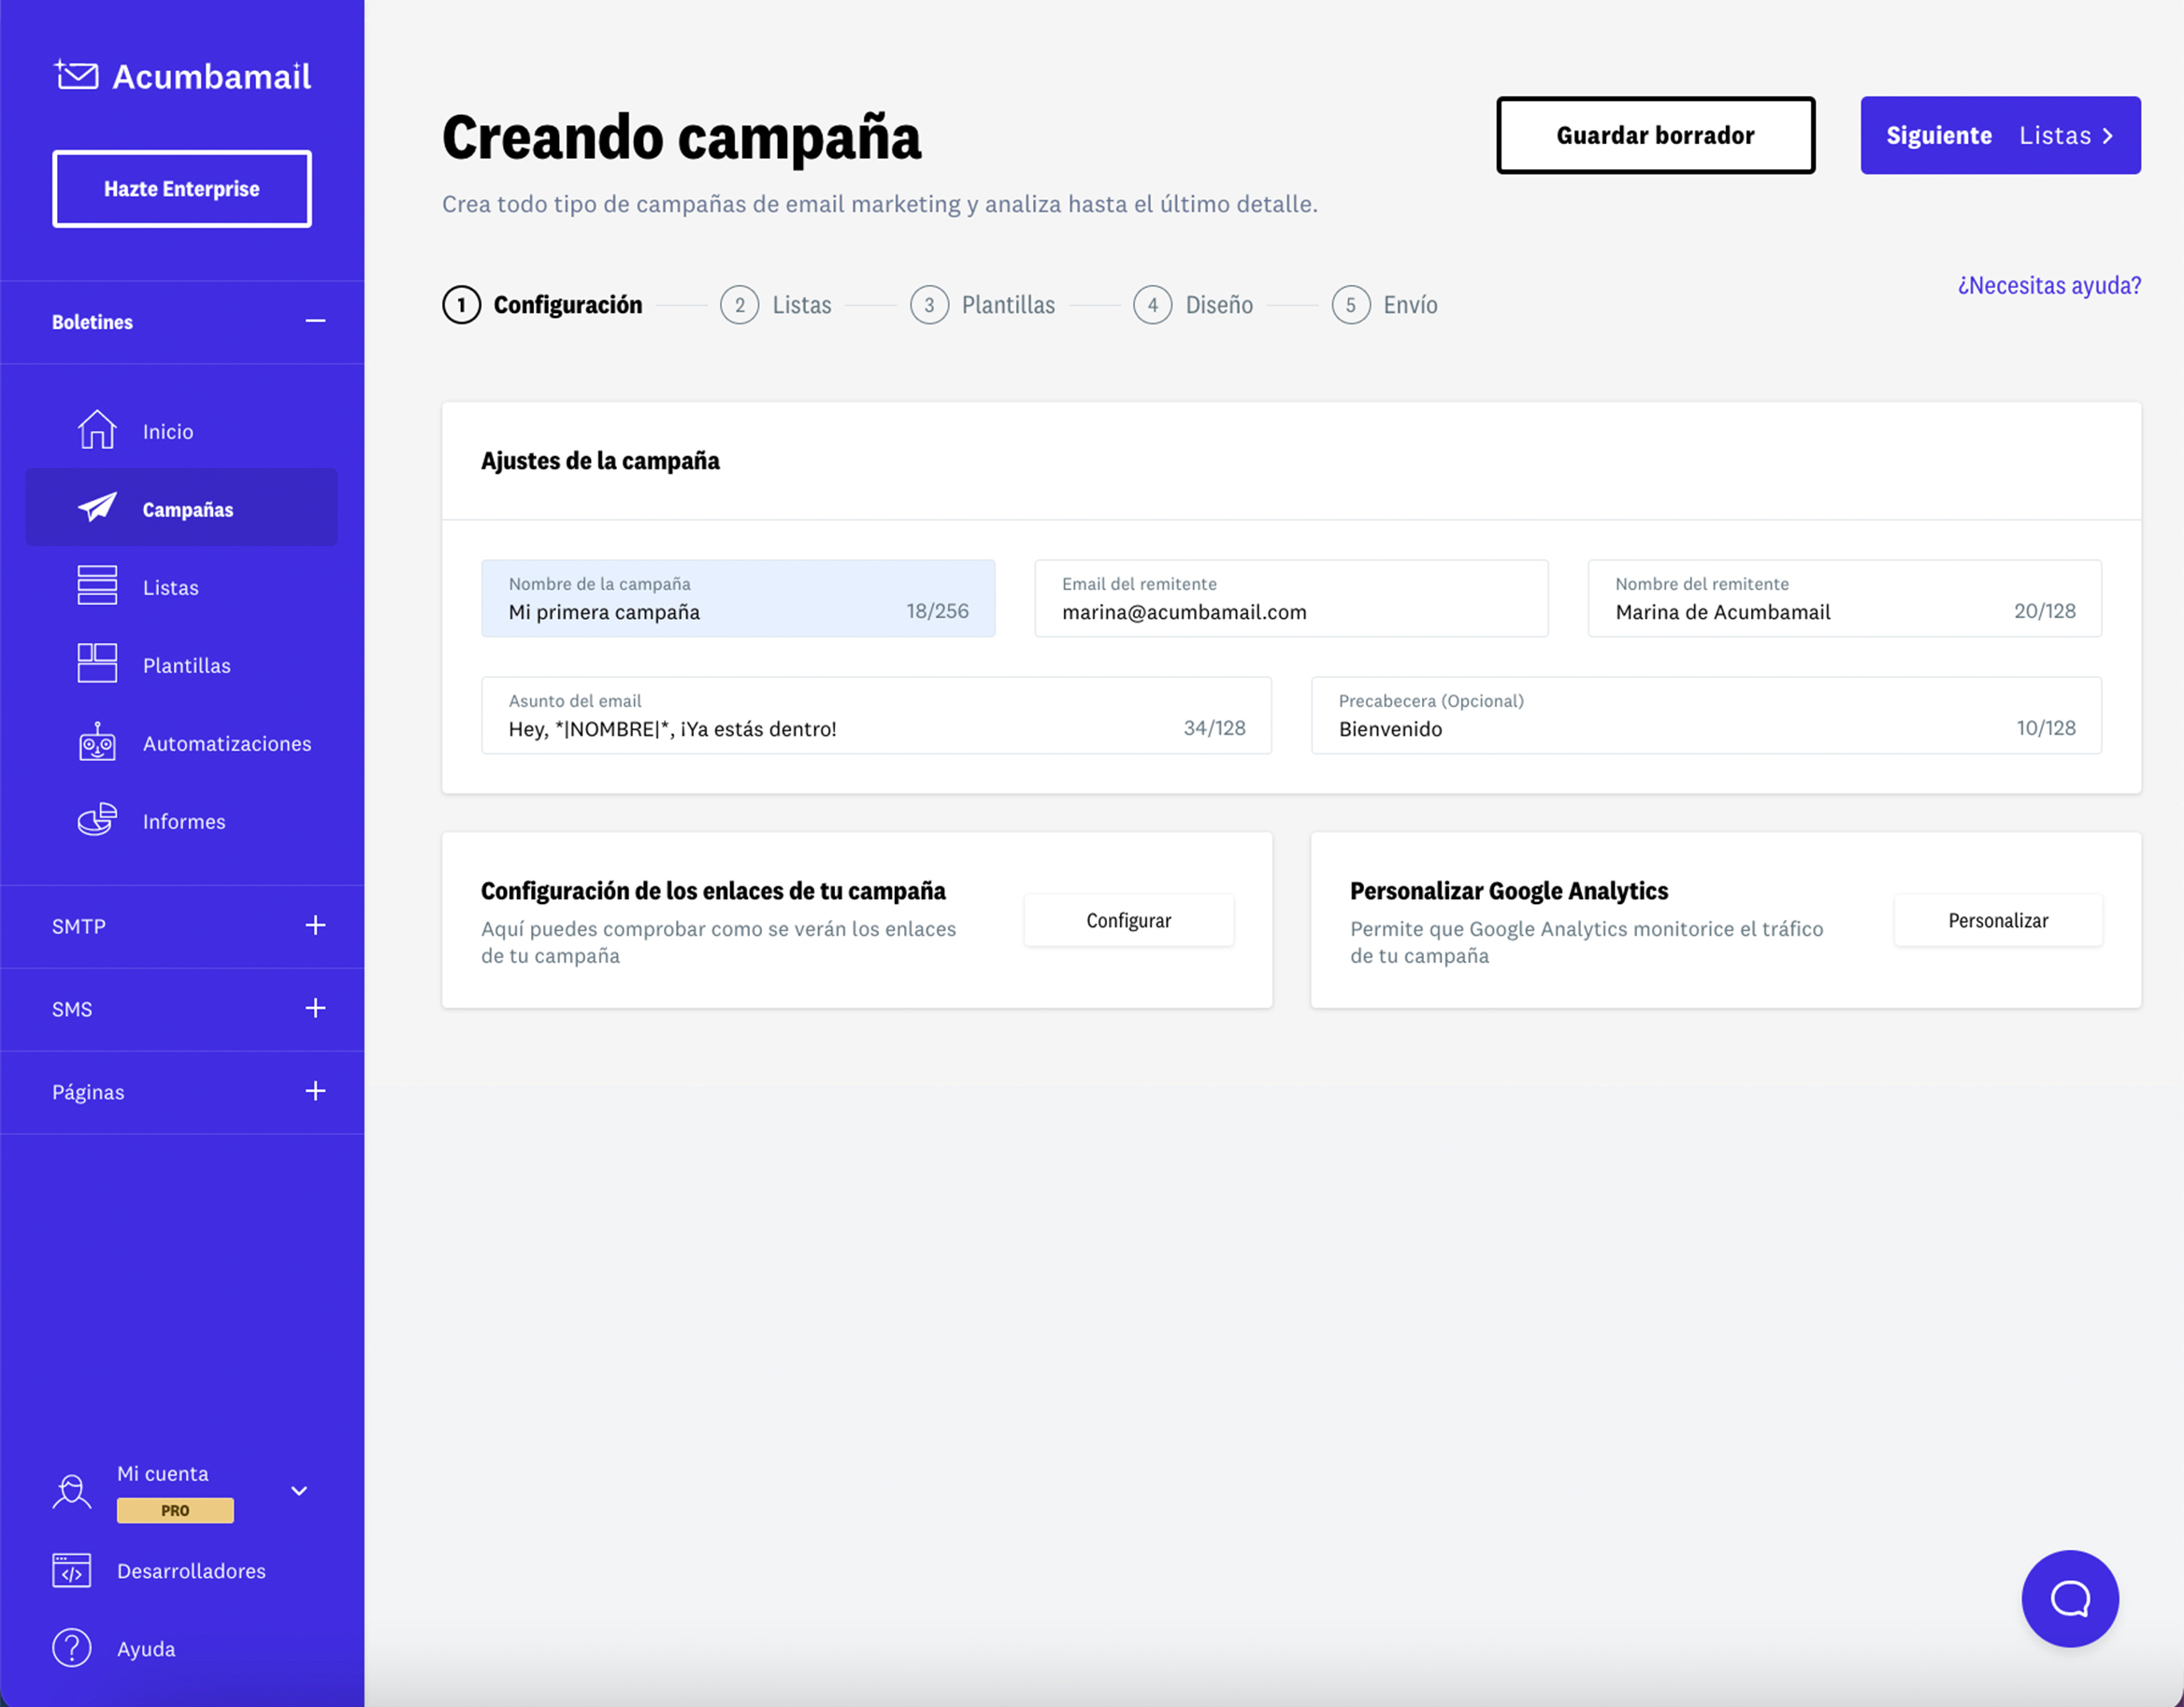The image size is (2184, 1707).
Task: Select the Inicio home icon
Action: pos(96,429)
